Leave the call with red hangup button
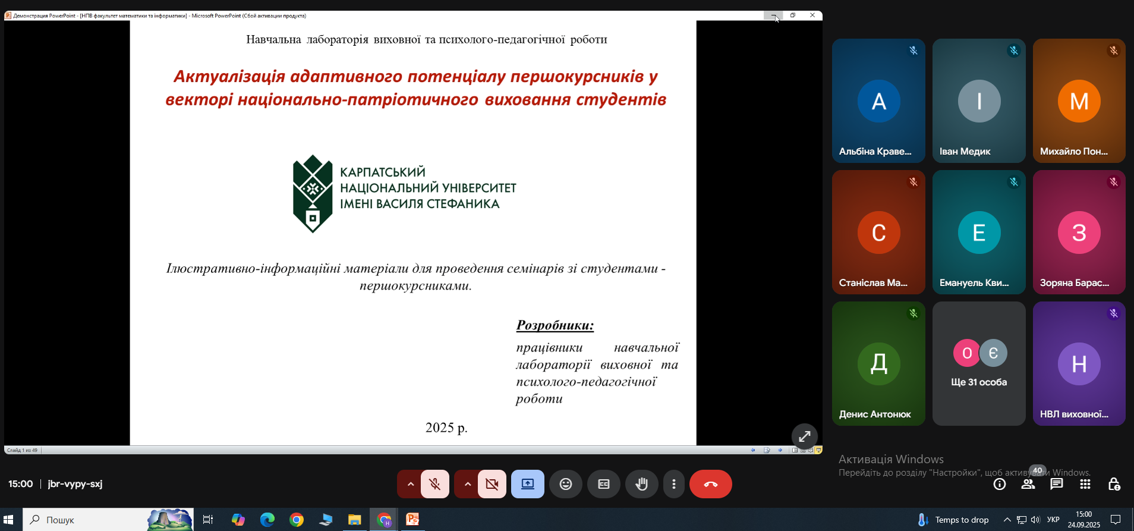This screenshot has height=531, width=1134. click(x=711, y=484)
